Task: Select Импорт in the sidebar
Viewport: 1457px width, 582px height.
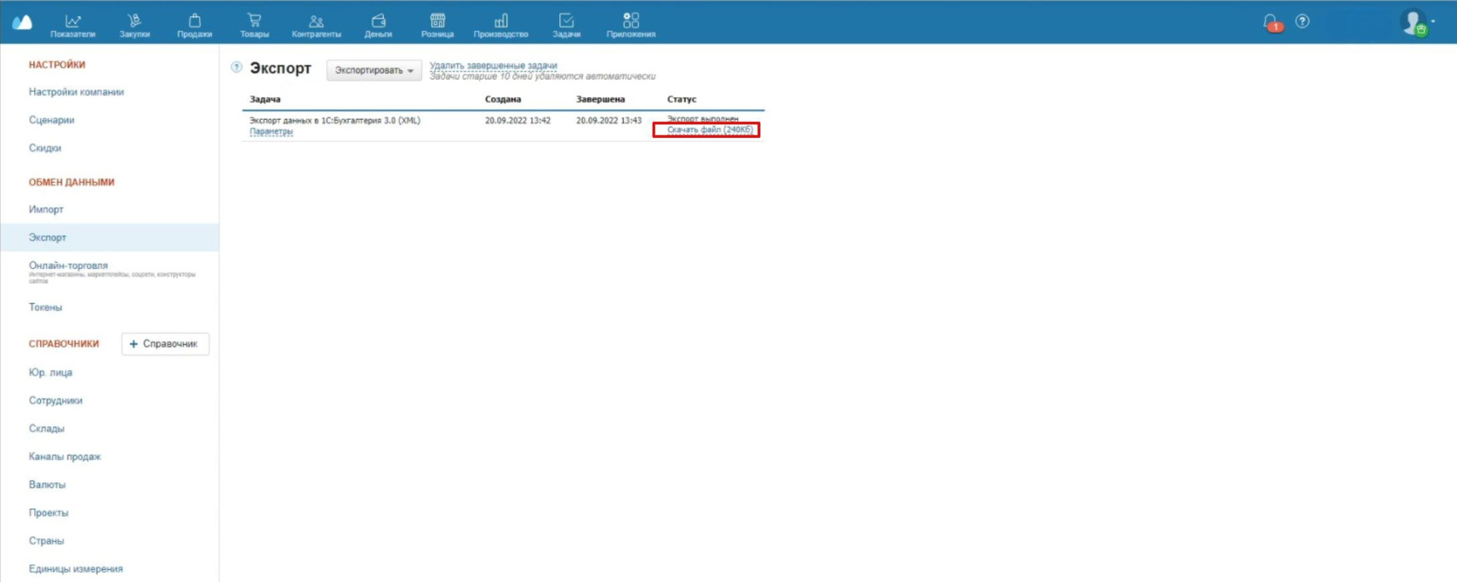Action: click(x=46, y=209)
